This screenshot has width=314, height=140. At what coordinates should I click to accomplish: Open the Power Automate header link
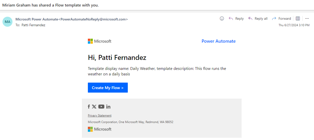[x=218, y=41]
